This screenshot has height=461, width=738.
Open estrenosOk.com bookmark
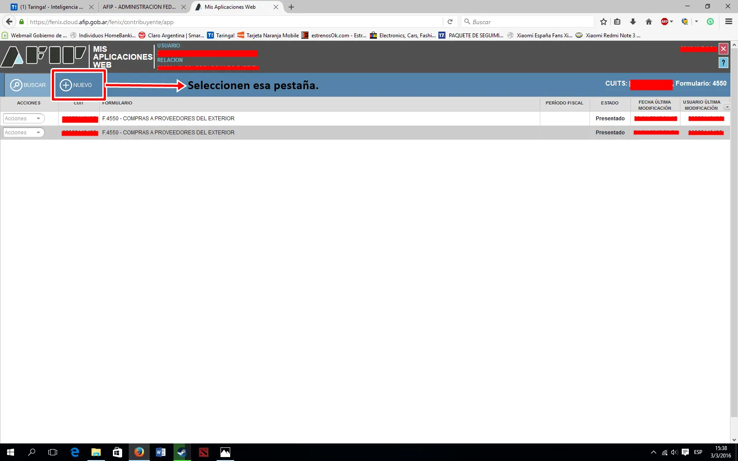tap(334, 36)
